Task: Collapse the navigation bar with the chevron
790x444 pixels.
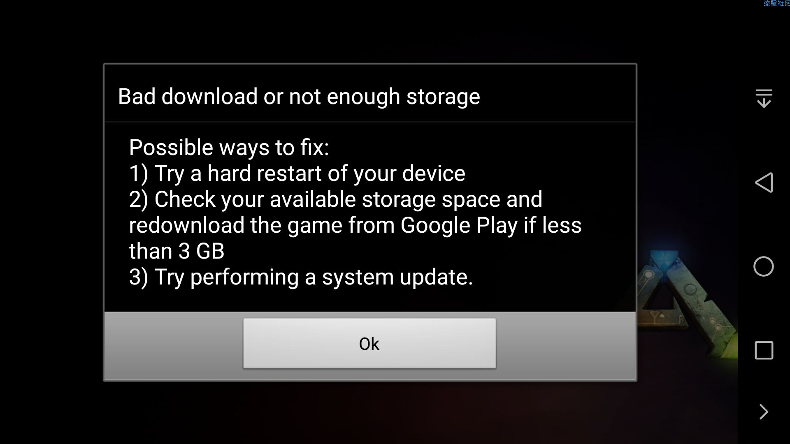Action: pos(764,412)
